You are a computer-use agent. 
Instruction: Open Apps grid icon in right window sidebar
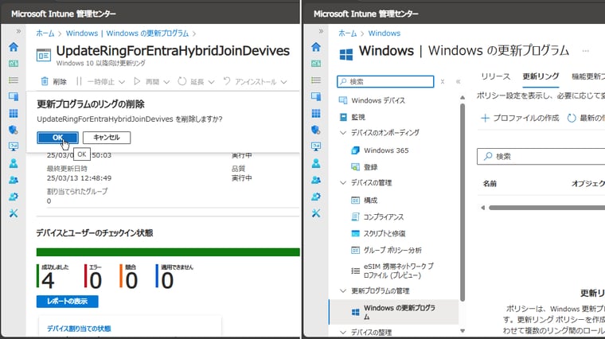316,113
